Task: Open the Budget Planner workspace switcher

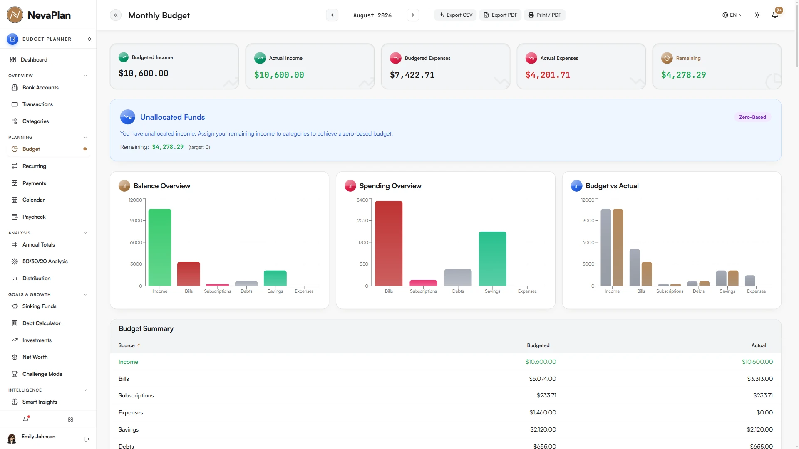Action: (x=48, y=39)
